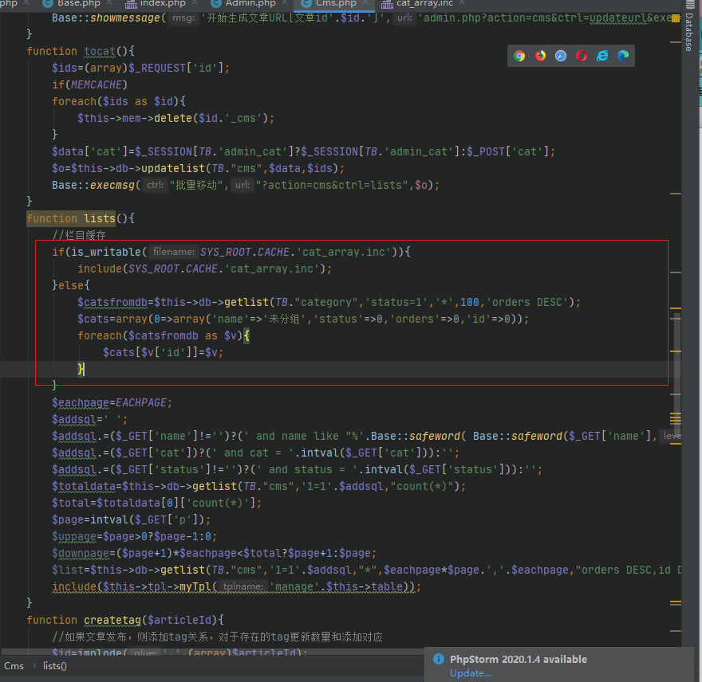Switch to the Base.php tab
The width and height of the screenshot is (702, 682).
pyautogui.click(x=77, y=3)
